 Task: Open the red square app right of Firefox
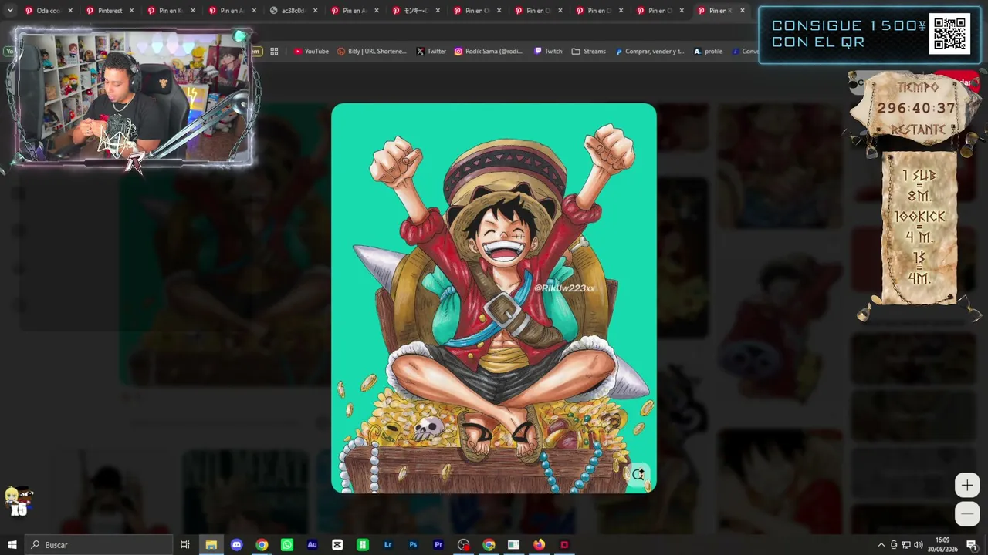point(564,545)
